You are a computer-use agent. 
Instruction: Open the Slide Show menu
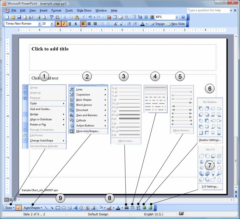[x=84, y=10]
